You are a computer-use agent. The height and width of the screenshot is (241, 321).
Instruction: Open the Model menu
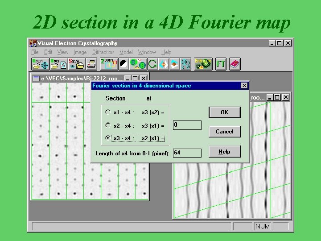(x=126, y=52)
